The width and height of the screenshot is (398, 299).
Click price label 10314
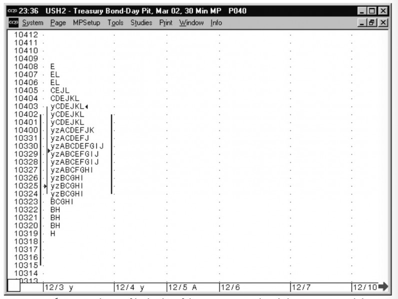pyautogui.click(x=26, y=274)
